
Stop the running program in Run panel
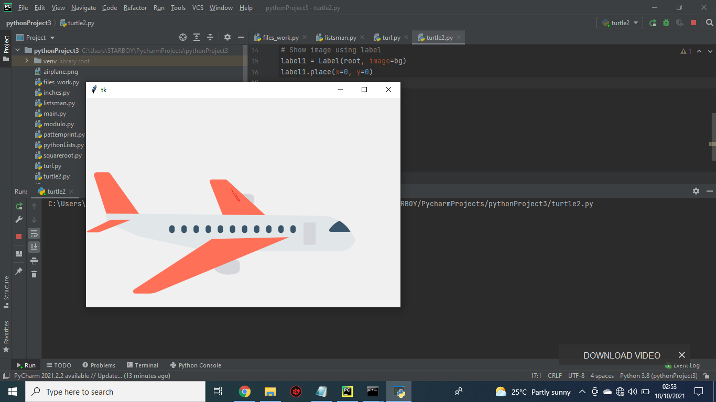[19, 237]
